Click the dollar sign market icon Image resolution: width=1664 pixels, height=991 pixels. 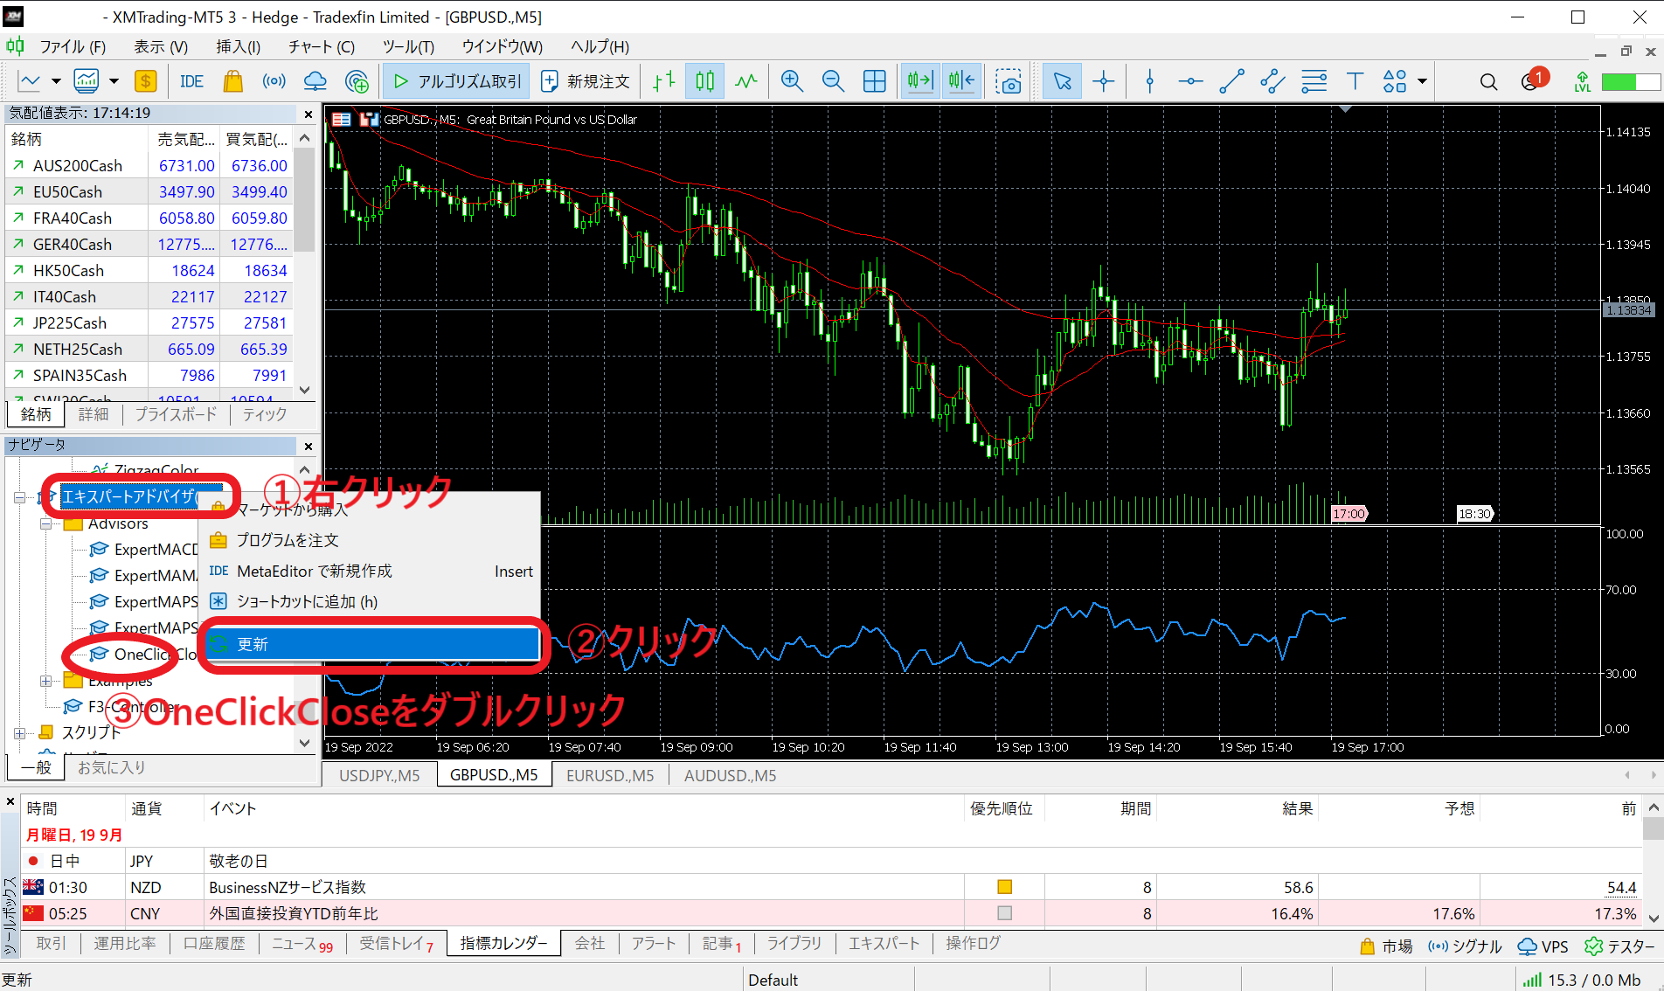[x=145, y=81]
